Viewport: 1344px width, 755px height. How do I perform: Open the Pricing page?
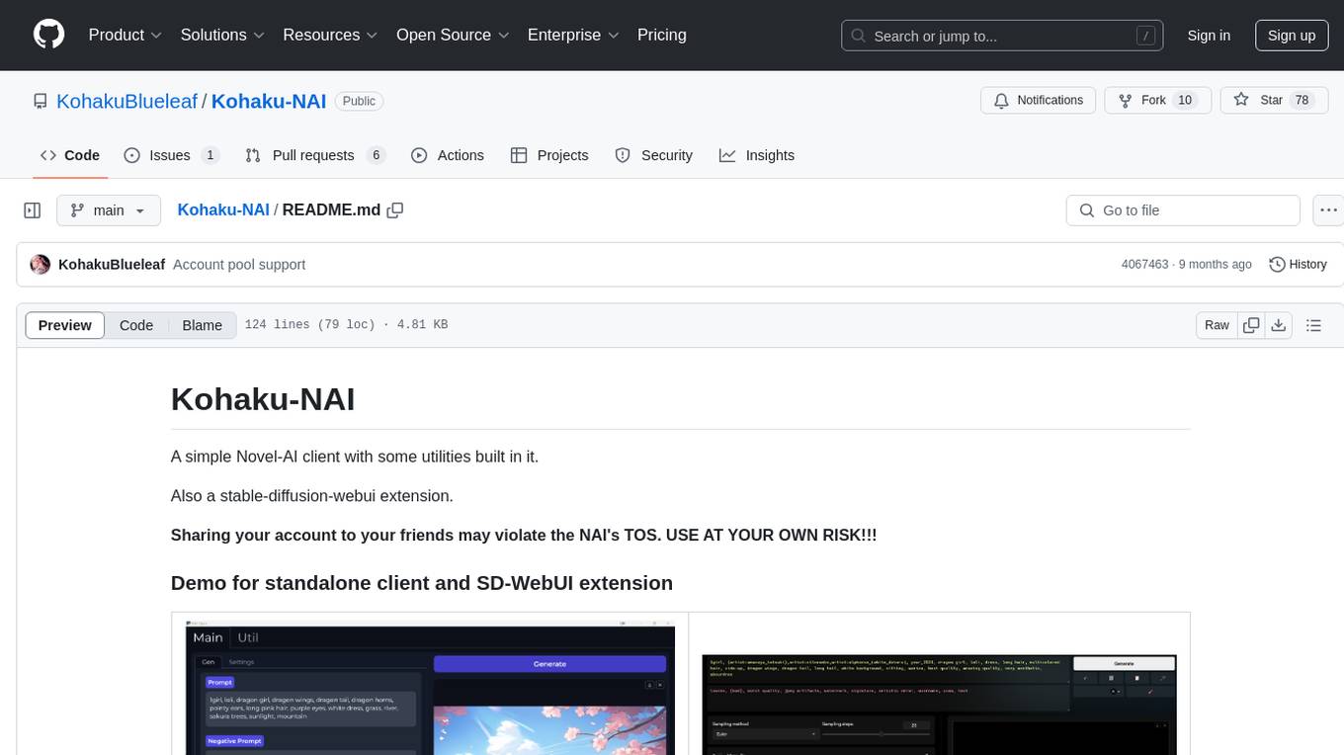662,35
